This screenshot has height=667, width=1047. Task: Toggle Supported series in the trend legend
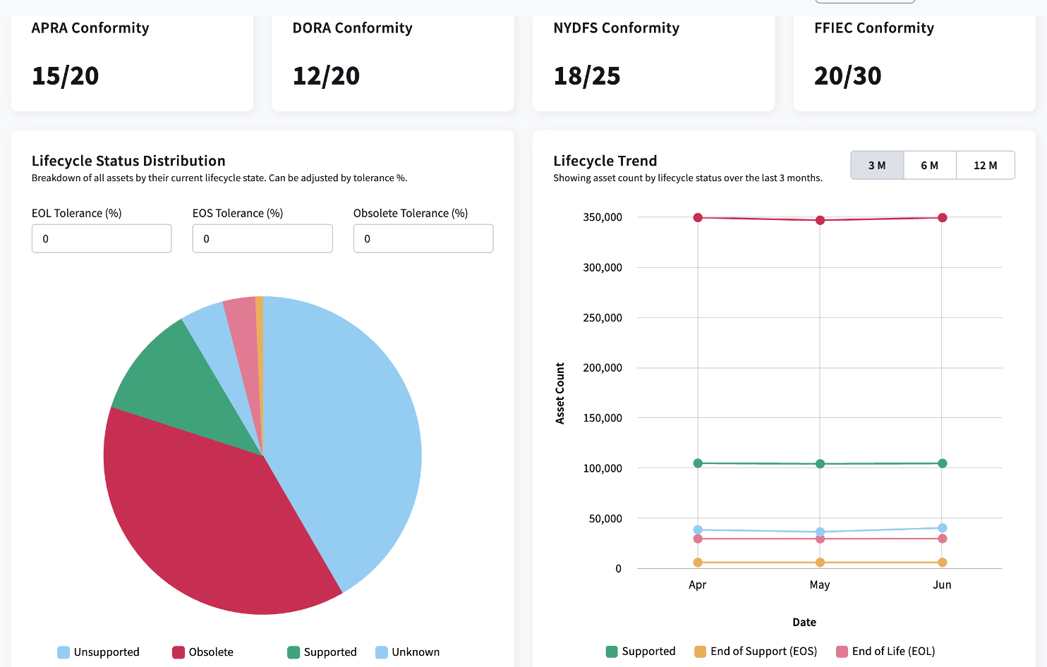tap(641, 651)
